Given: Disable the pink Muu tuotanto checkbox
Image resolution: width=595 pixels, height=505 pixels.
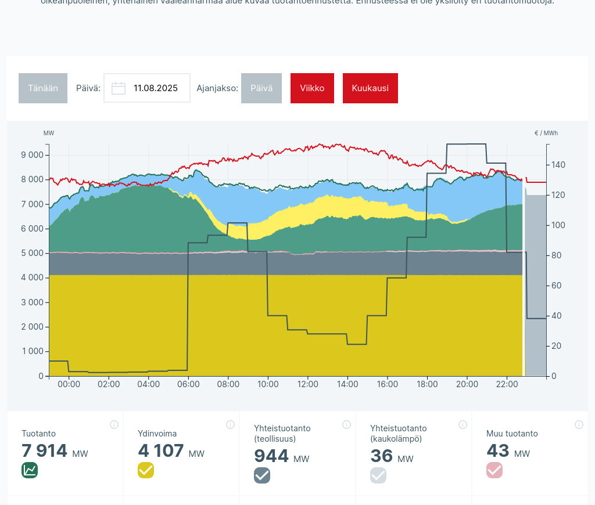Looking at the screenshot, I should click(494, 470).
